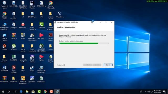
Task: Open the taskbar clock and date
Action: (157, 92)
